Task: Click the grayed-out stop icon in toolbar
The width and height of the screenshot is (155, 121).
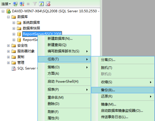Action: 28,4
